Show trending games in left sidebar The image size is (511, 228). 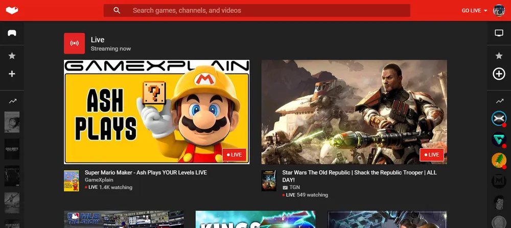pos(12,101)
